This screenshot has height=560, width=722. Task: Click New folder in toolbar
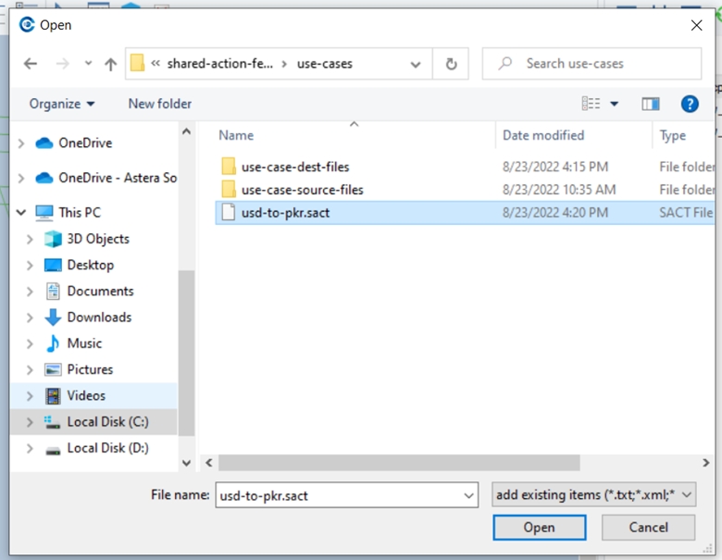click(160, 104)
